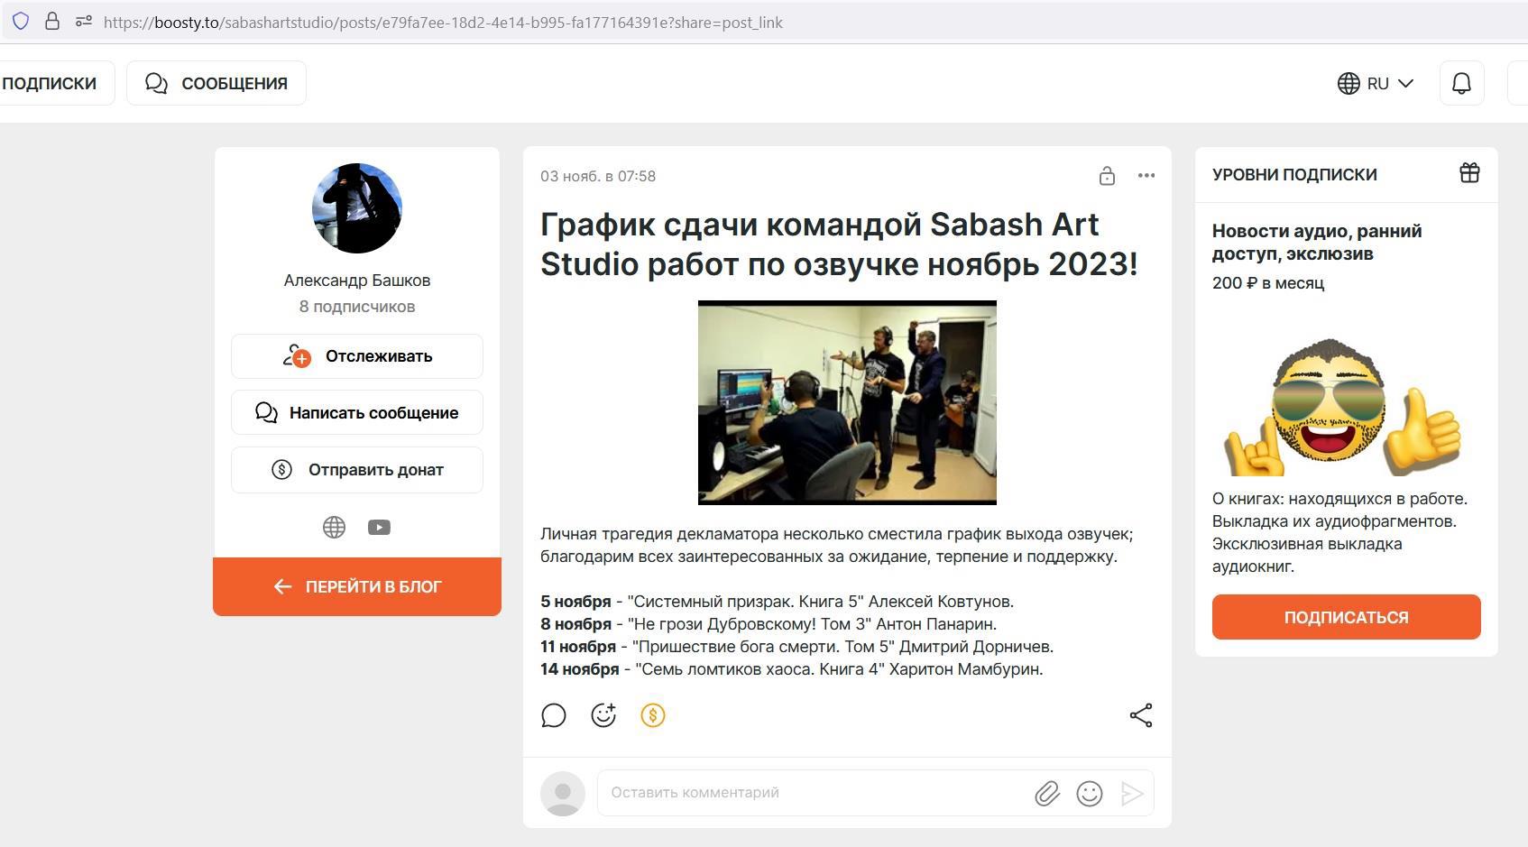Click the 14 ноября Семь ломтиков хаоса line
This screenshot has width=1528, height=847.
(x=791, y=669)
